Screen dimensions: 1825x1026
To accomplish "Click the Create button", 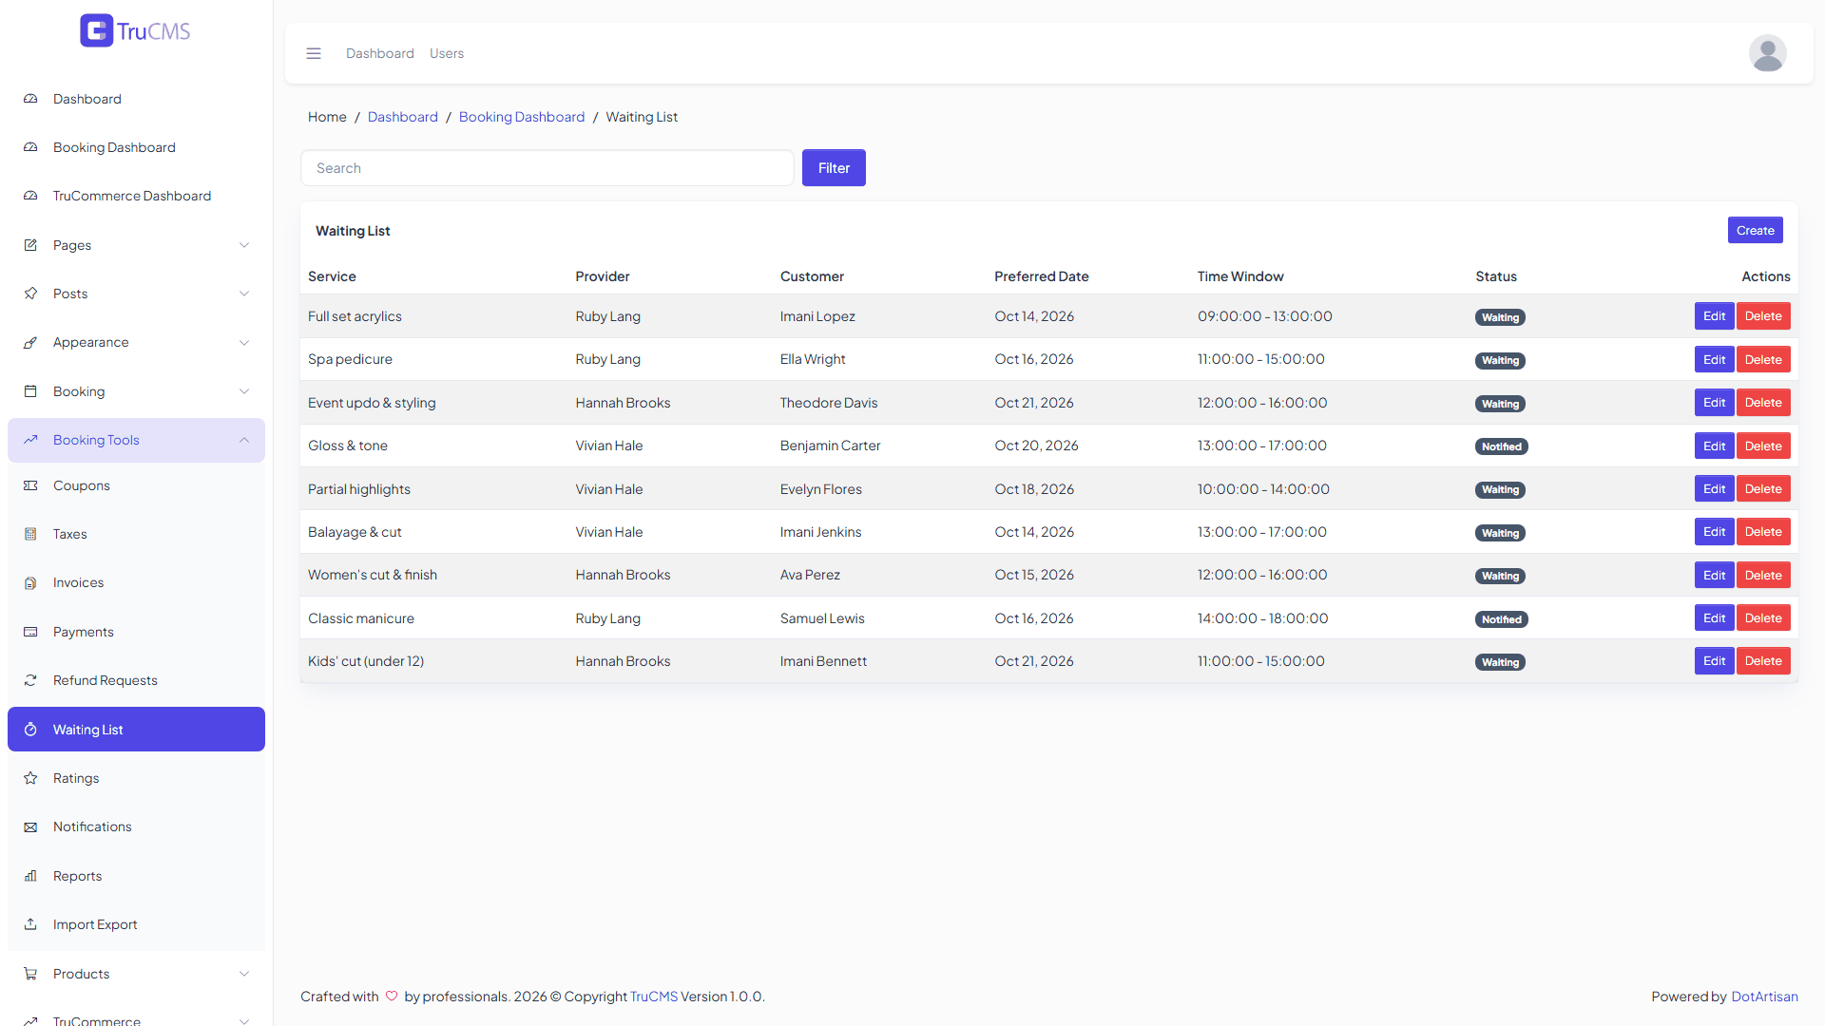I will (x=1755, y=230).
